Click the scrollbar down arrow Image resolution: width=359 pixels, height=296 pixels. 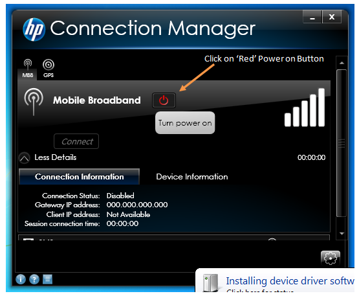coord(342,233)
